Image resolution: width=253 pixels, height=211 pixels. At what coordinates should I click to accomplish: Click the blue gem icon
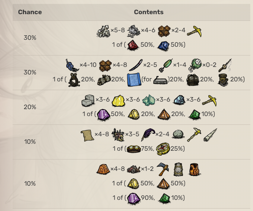click(x=163, y=45)
